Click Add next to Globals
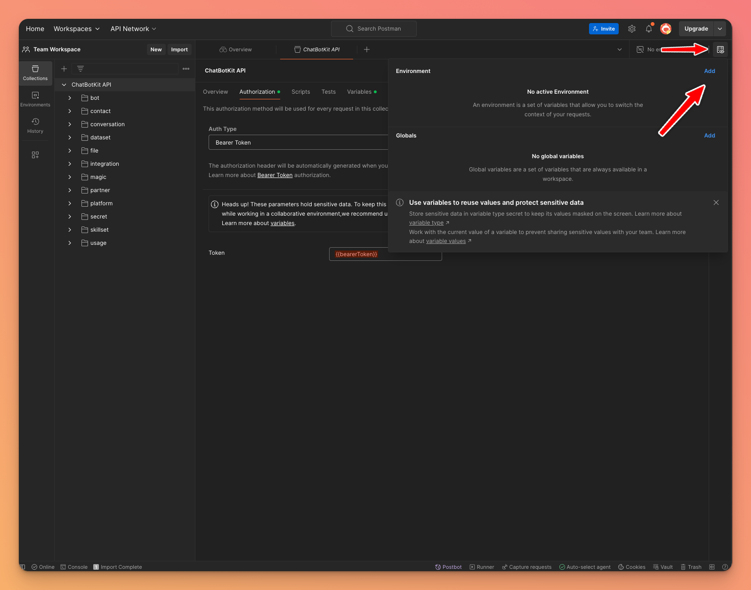 (x=709, y=136)
